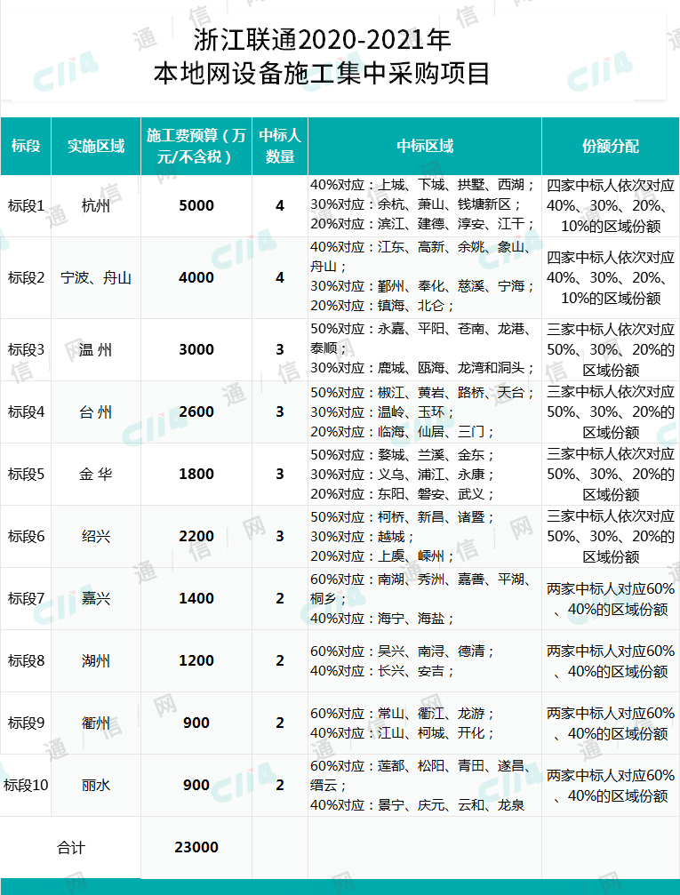The image size is (680, 895).
Task: Click 丽水 winning area text 莲都、松阳
Action: point(411,766)
